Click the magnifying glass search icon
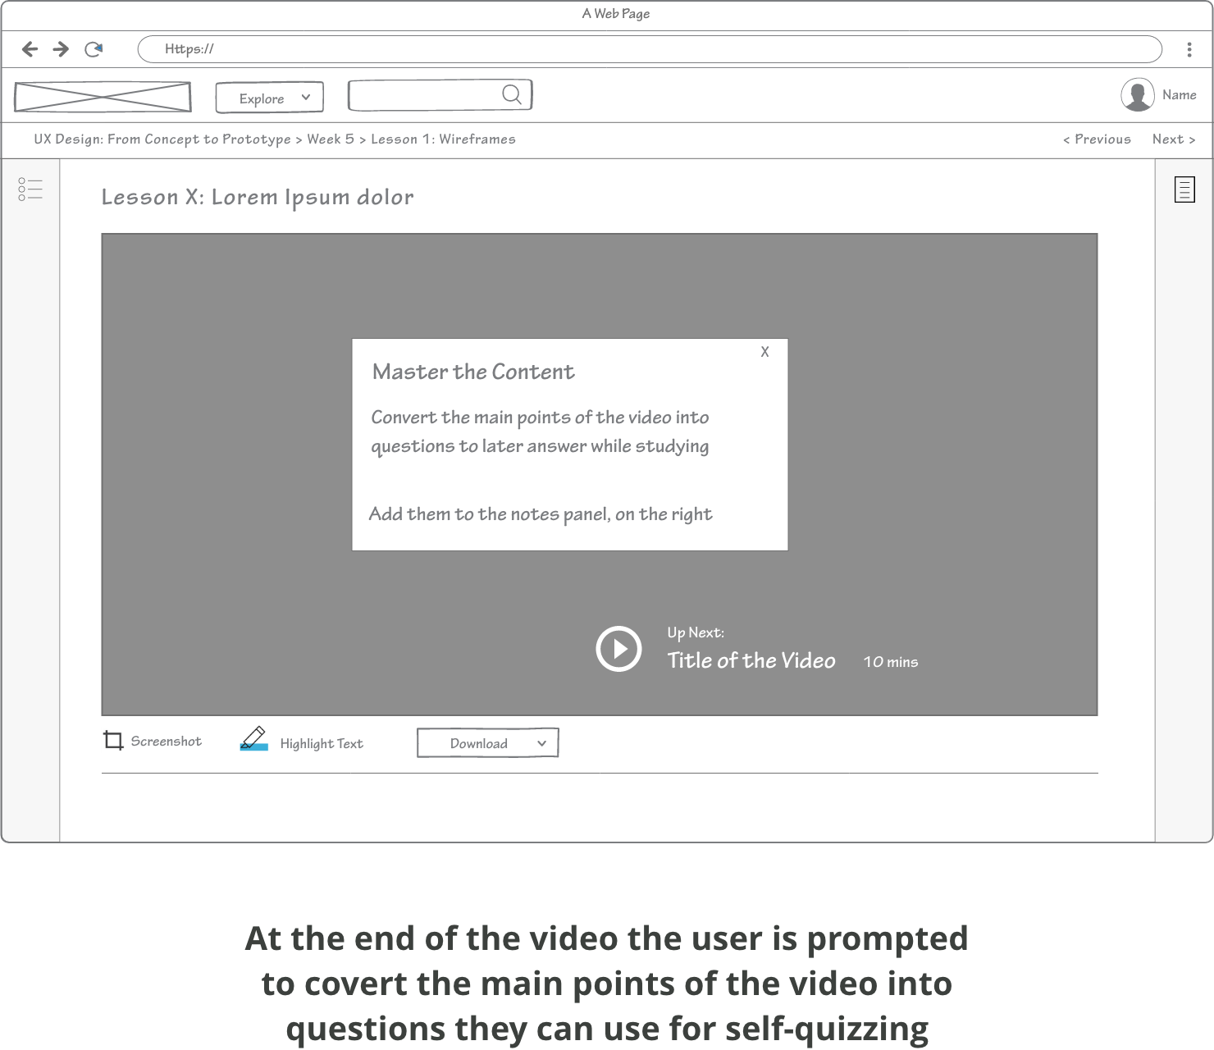Viewport: 1214px width, 1050px height. pos(512,94)
